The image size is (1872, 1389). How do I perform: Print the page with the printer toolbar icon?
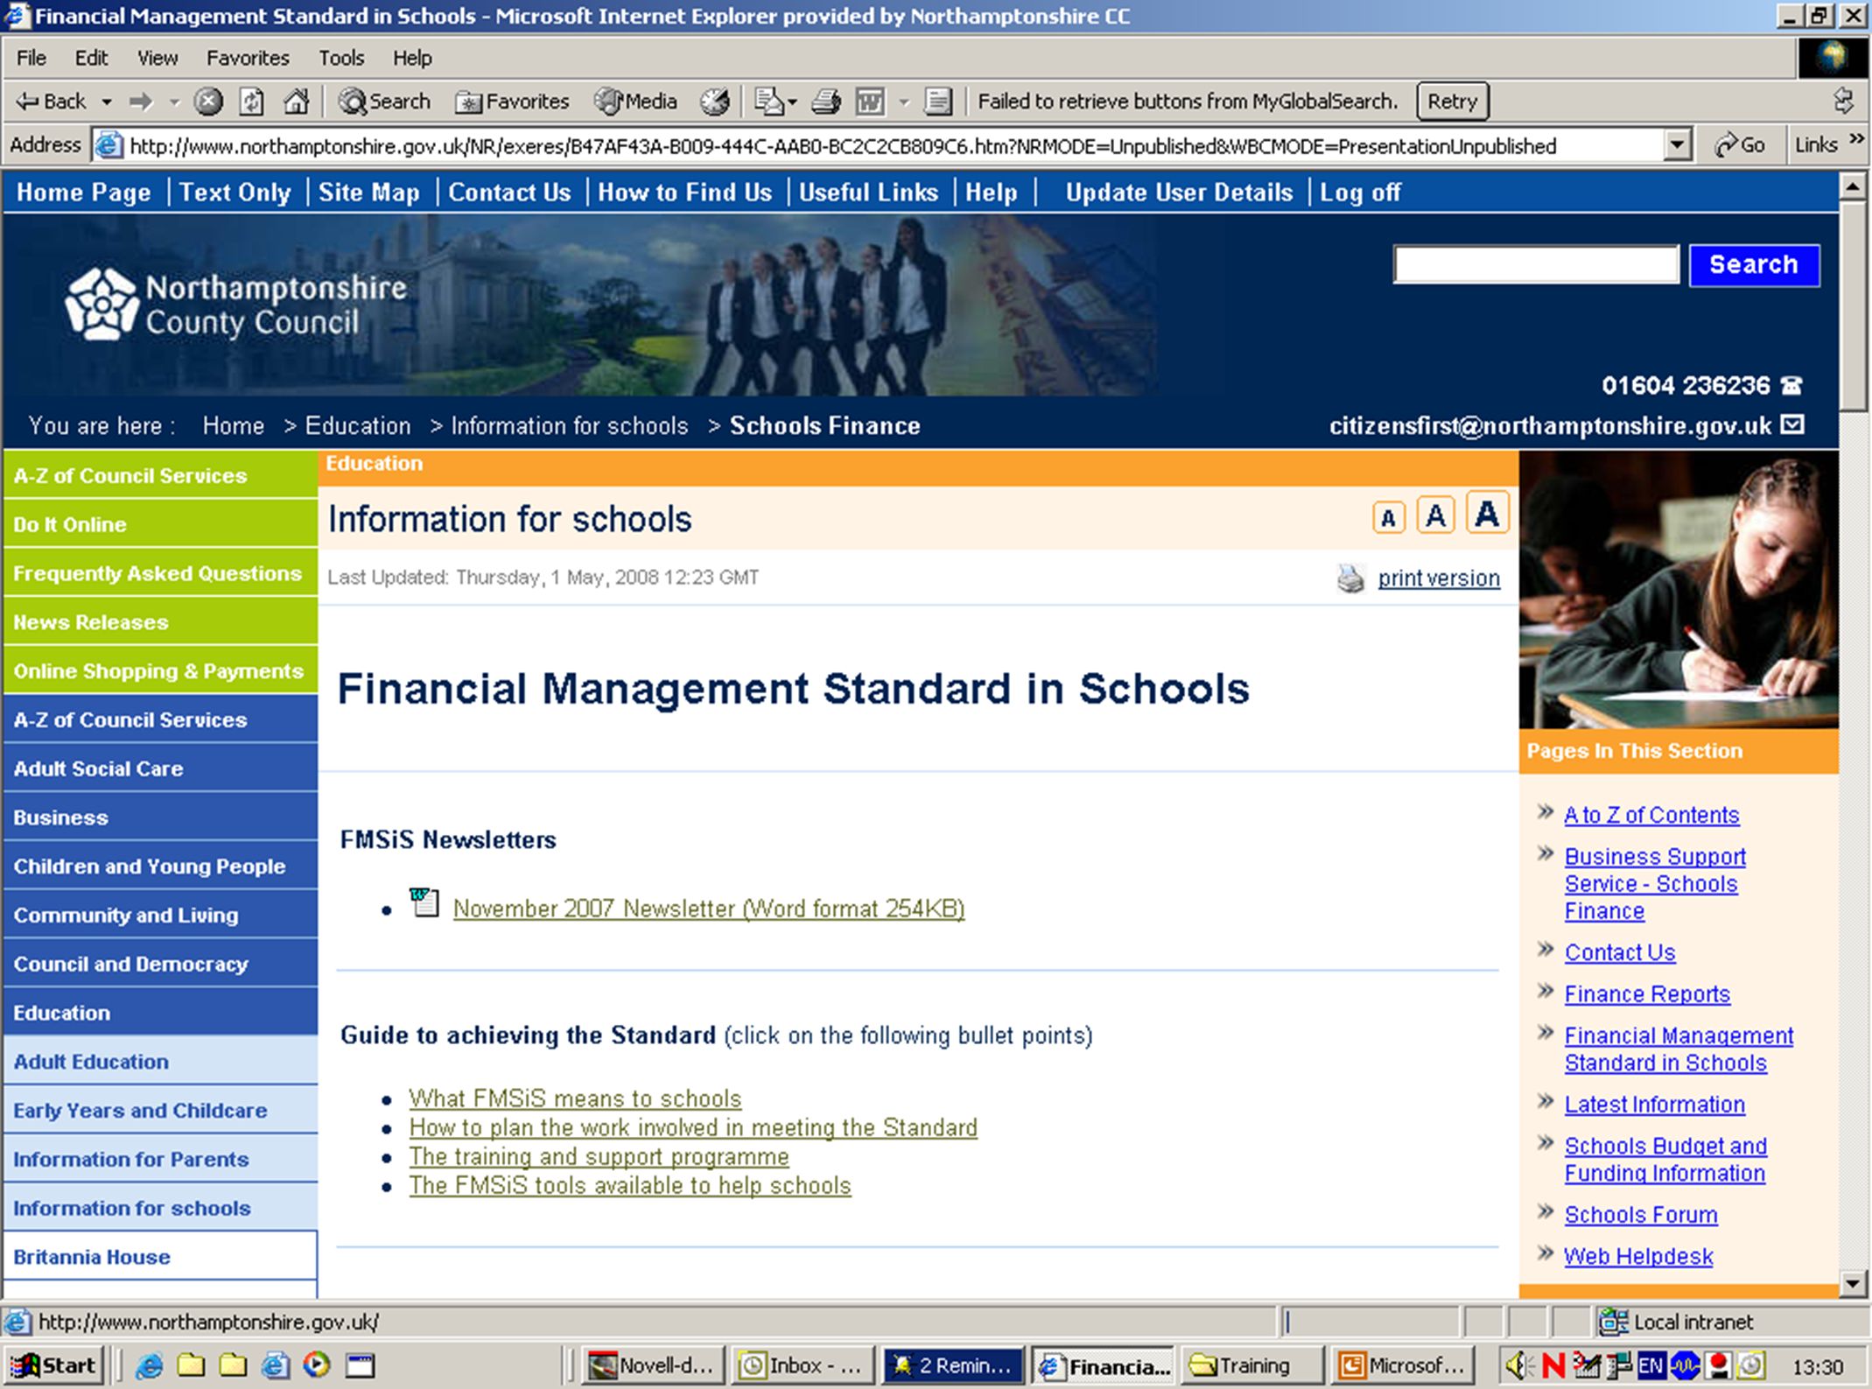(x=825, y=102)
